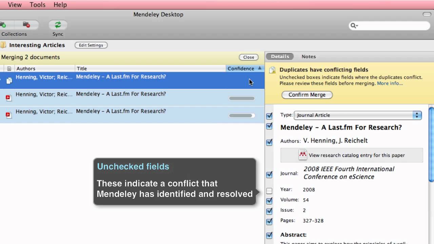This screenshot has height=244, width=434.
Task: Click the details title Mendeley – A Last.fm
Action: click(341, 127)
